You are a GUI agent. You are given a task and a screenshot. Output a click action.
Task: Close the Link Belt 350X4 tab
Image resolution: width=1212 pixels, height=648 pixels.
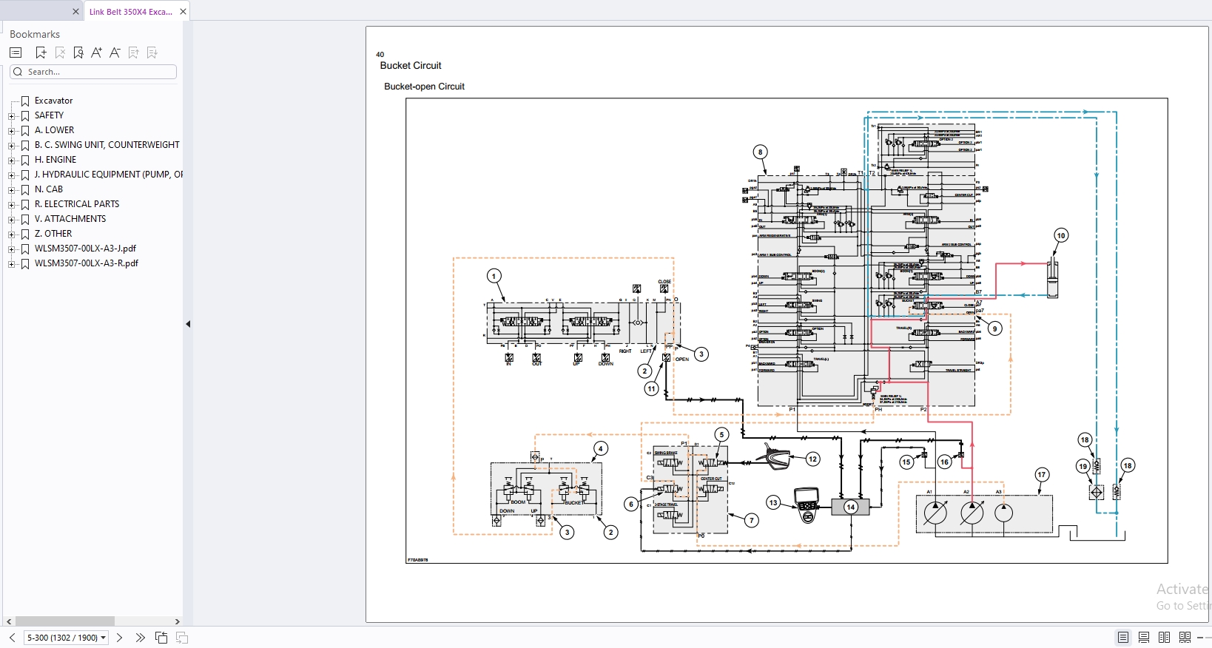click(183, 12)
